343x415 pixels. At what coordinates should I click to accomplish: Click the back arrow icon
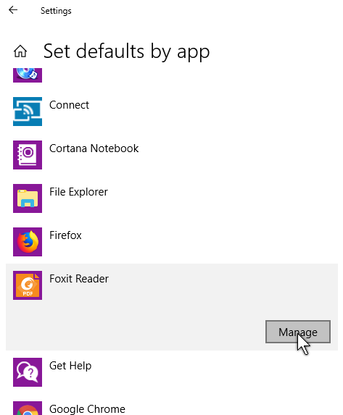click(x=13, y=10)
